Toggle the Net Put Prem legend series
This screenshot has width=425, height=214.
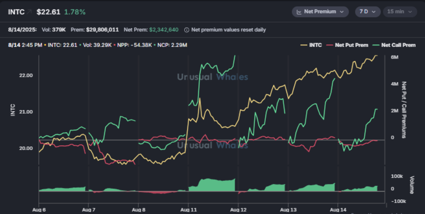coord(347,45)
